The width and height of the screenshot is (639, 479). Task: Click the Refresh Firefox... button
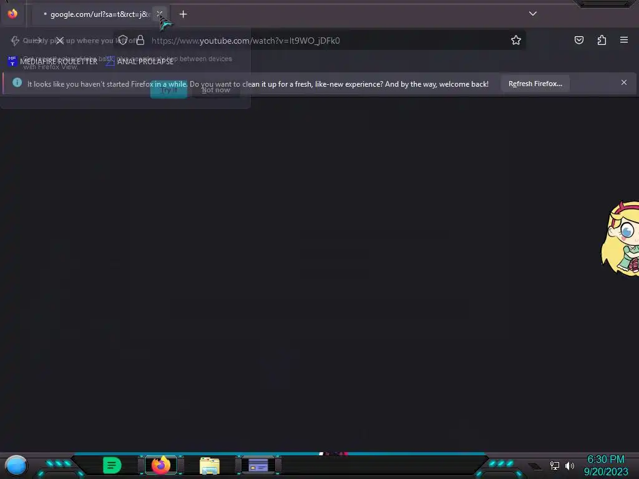[535, 84]
